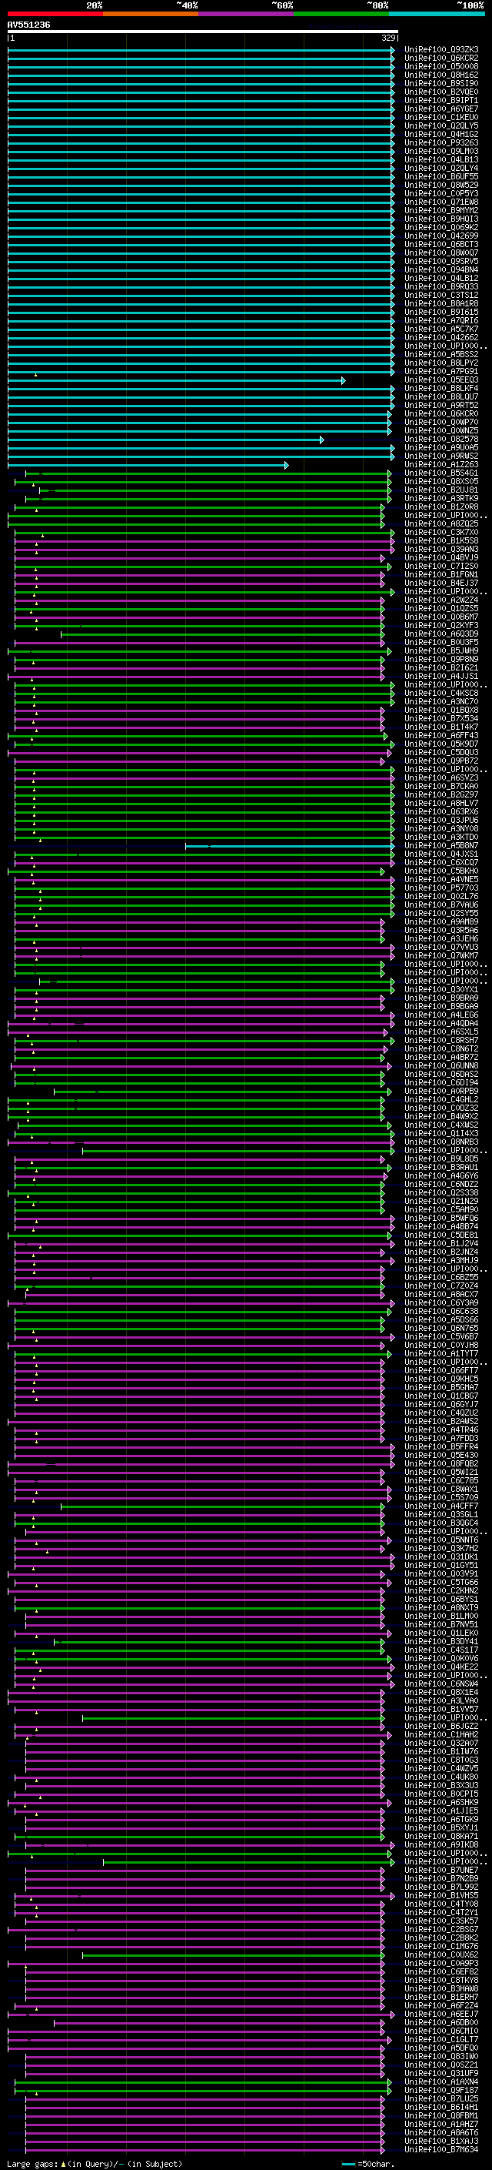
Task: Click the white query sequence bar
Action: 203,31
